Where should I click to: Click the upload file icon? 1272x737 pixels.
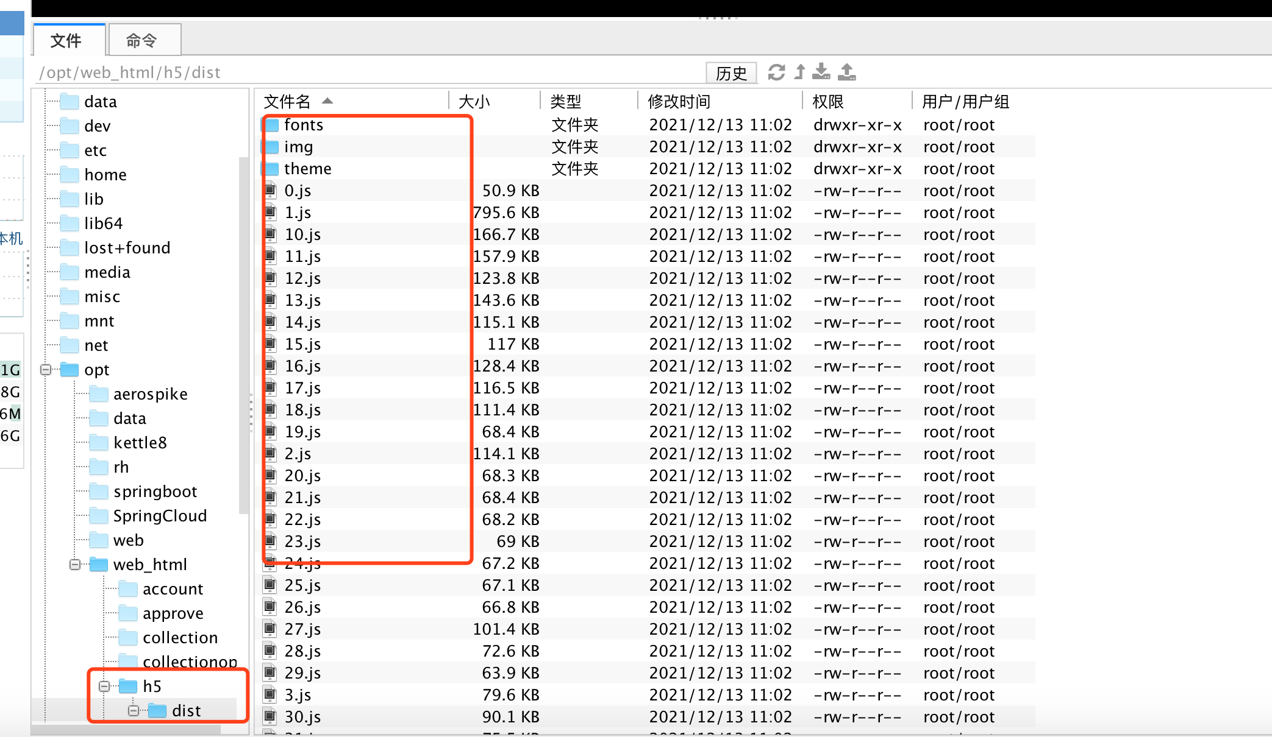(847, 72)
